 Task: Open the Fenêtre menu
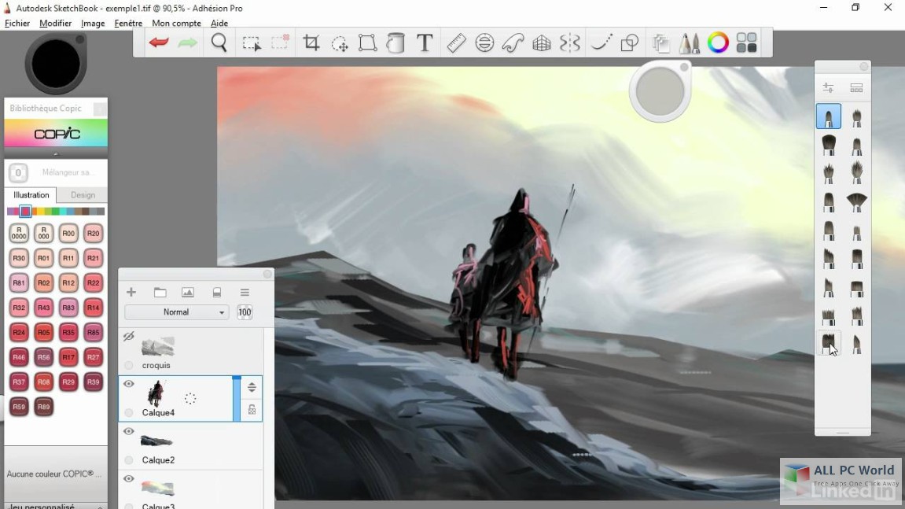click(x=128, y=23)
